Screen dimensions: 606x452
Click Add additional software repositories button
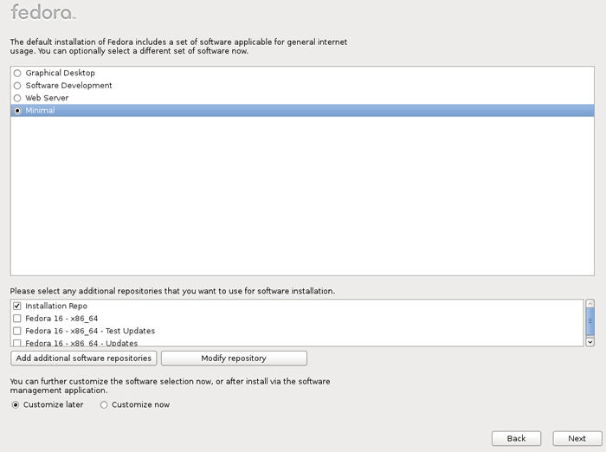point(83,358)
